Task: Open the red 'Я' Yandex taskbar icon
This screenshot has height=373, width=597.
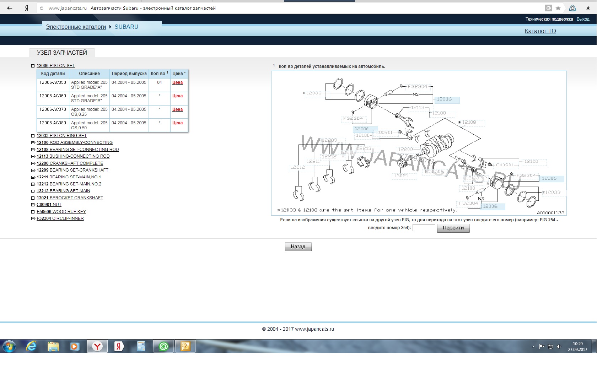Action: pyautogui.click(x=119, y=346)
